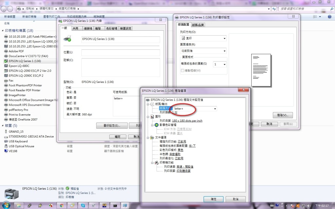Click the 列印張數 1 份 row

click(x=168, y=112)
